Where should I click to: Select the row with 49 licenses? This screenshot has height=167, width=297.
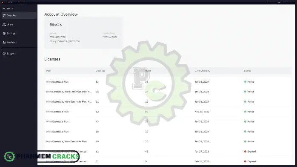click(x=168, y=141)
